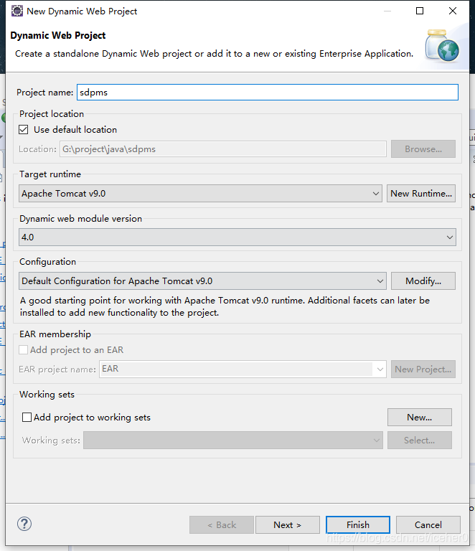Click the configuration description text
The image size is (475, 551).
point(225,306)
